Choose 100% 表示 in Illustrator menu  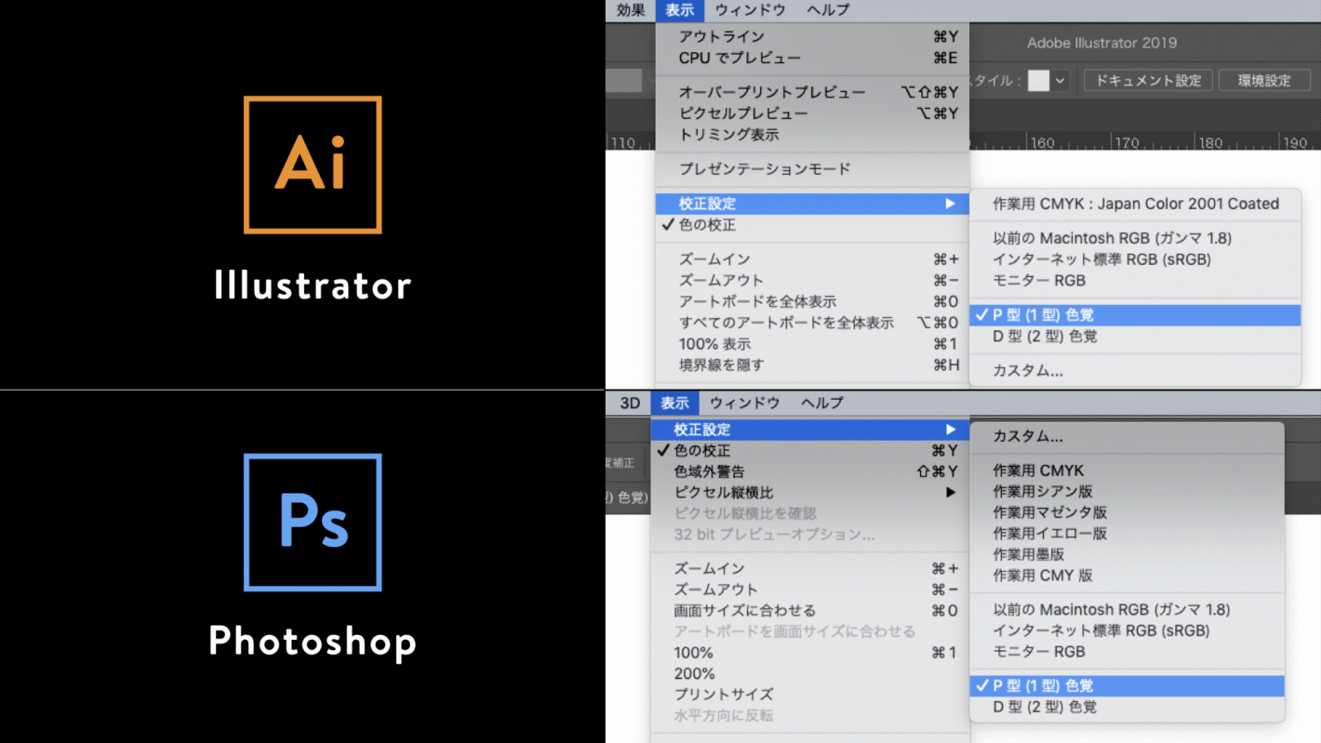[812, 344]
